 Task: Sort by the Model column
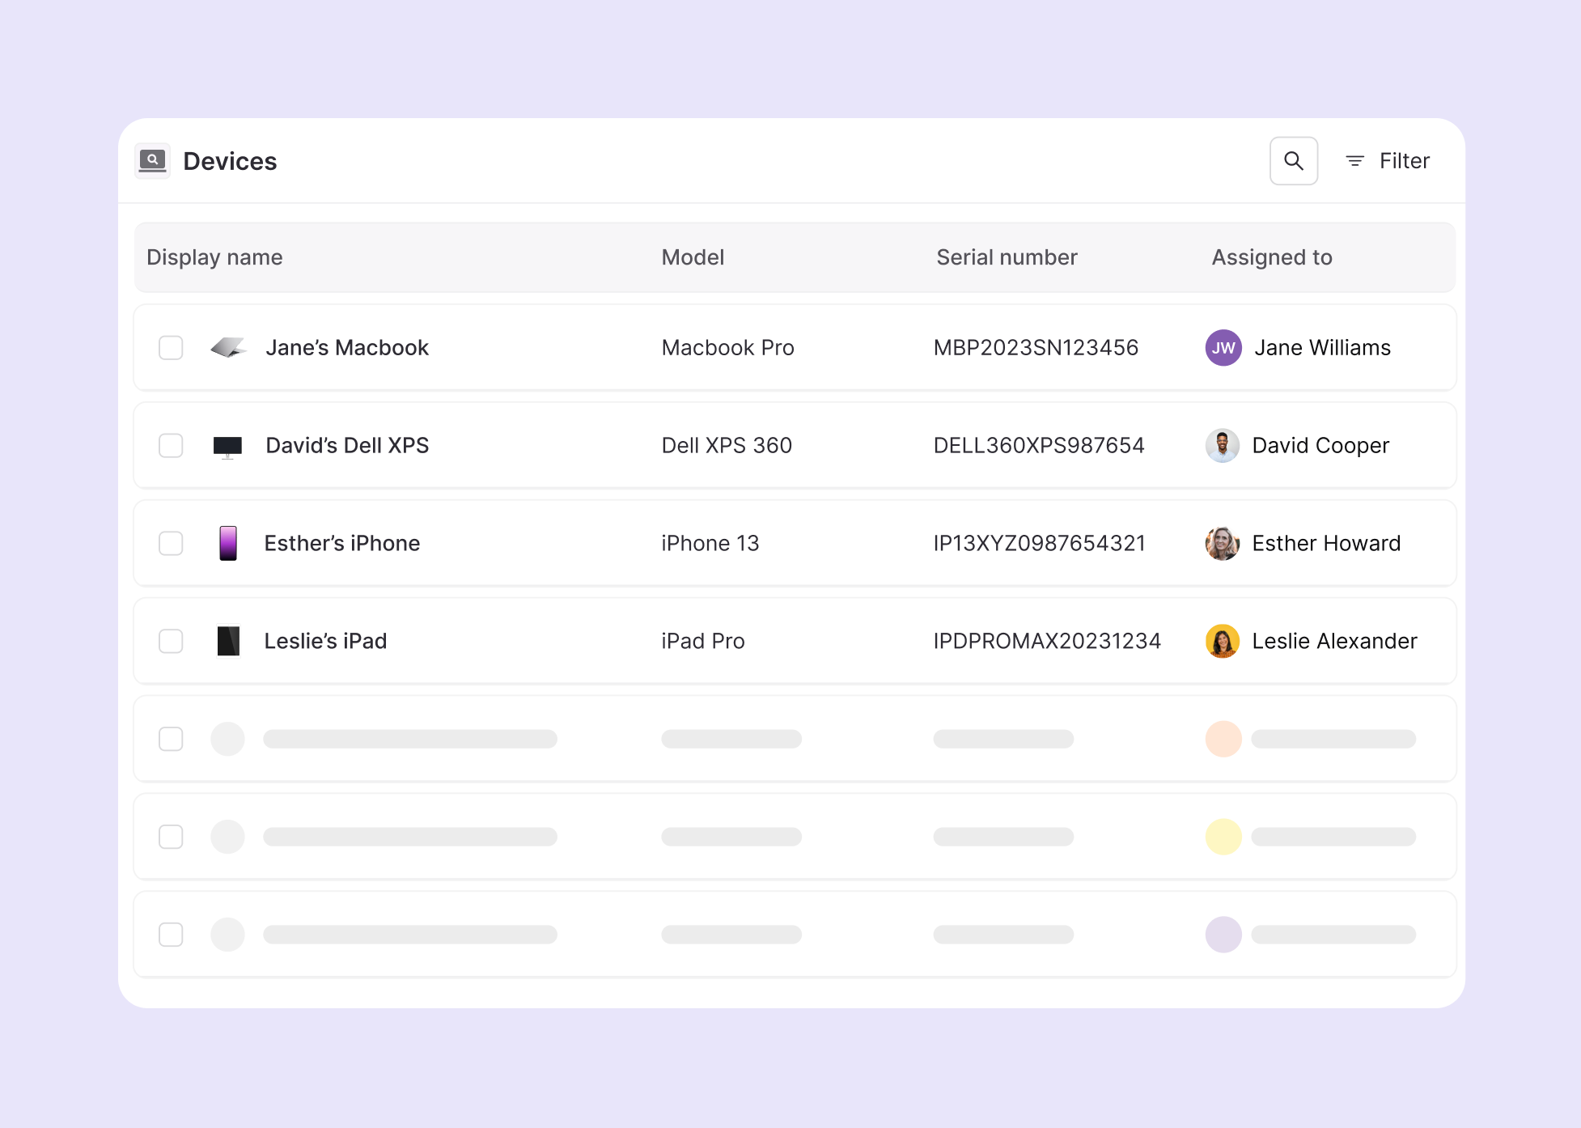pos(693,257)
